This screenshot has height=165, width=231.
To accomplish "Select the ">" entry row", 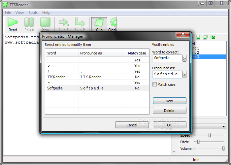I will tap(97, 66).
